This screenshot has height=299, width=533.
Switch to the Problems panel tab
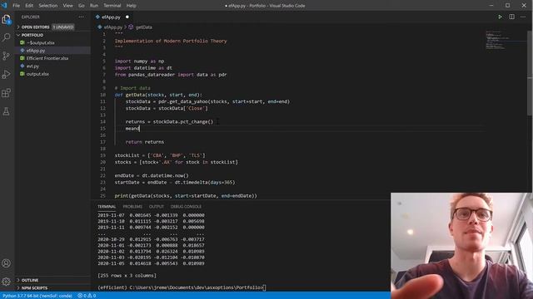[x=132, y=207]
